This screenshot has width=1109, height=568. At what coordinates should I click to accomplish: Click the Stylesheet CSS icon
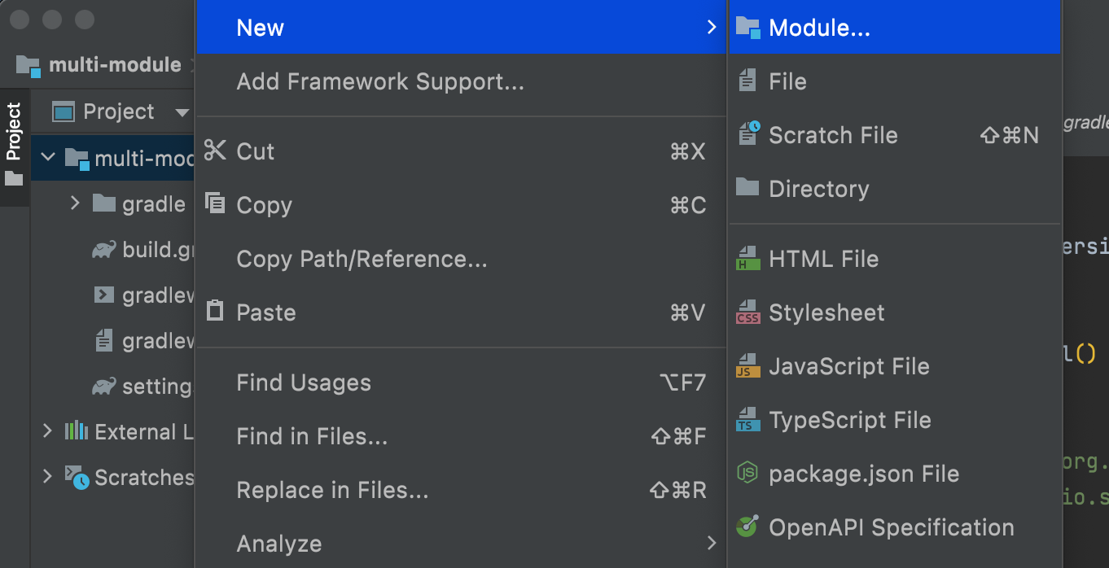click(747, 312)
